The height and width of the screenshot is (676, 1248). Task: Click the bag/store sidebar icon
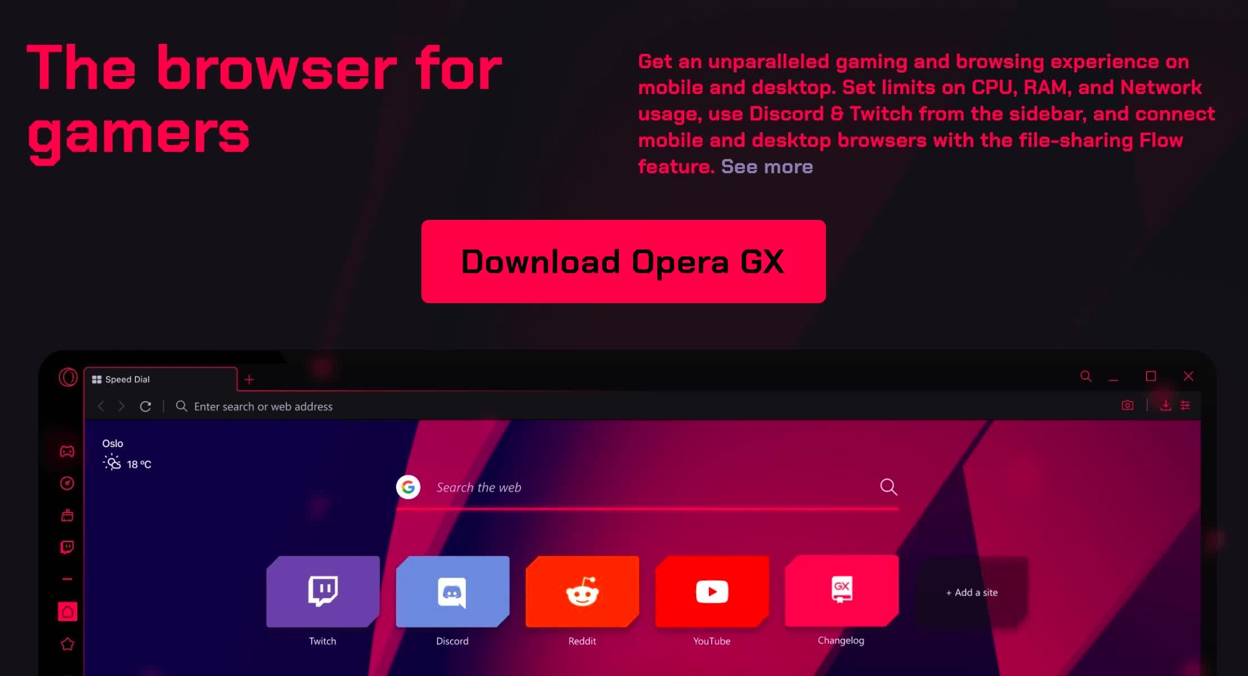[x=66, y=515]
